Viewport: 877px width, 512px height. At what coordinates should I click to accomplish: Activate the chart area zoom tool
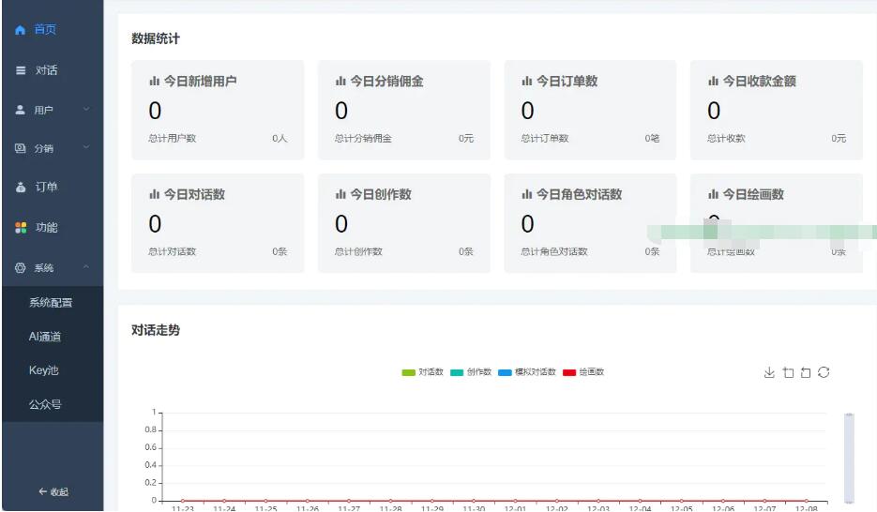[788, 372]
